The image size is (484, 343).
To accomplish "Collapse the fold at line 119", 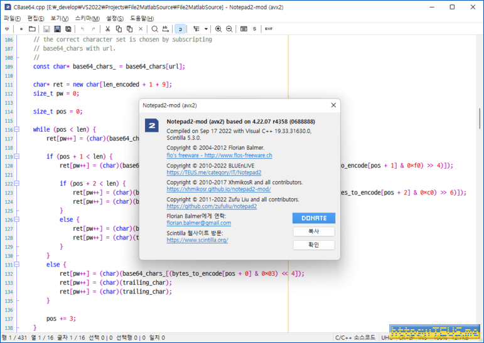I will point(17,156).
